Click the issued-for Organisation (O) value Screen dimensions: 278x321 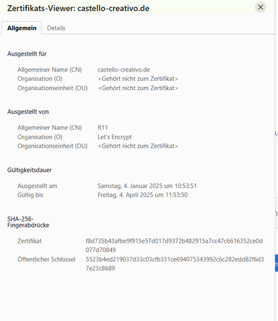click(x=138, y=79)
